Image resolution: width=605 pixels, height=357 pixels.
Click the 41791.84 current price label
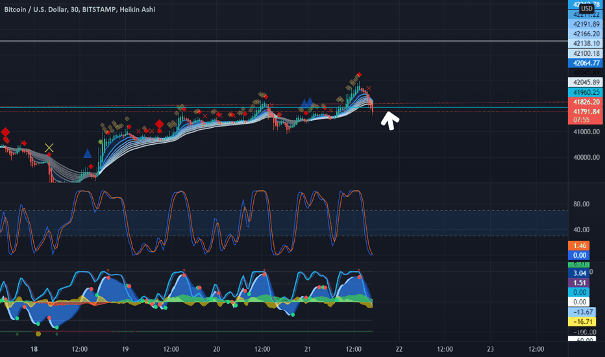point(586,112)
